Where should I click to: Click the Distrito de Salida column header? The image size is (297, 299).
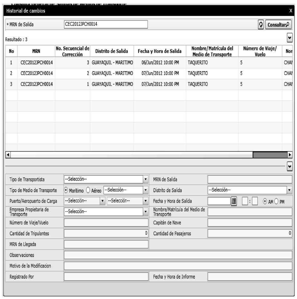click(112, 51)
